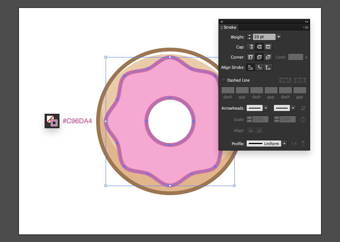The height and width of the screenshot is (242, 340).
Task: Place arrow tip at path end
Action: pos(259,130)
